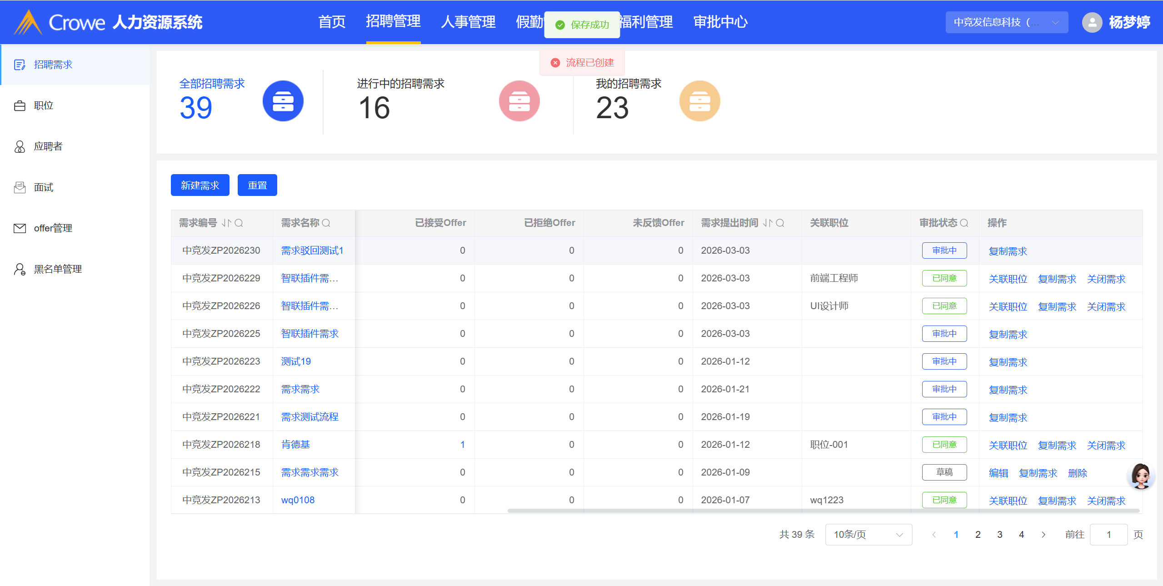Screen dimensions: 1163x586
Task: Click the search icon beside 需求编号 header
Action: [x=239, y=223]
